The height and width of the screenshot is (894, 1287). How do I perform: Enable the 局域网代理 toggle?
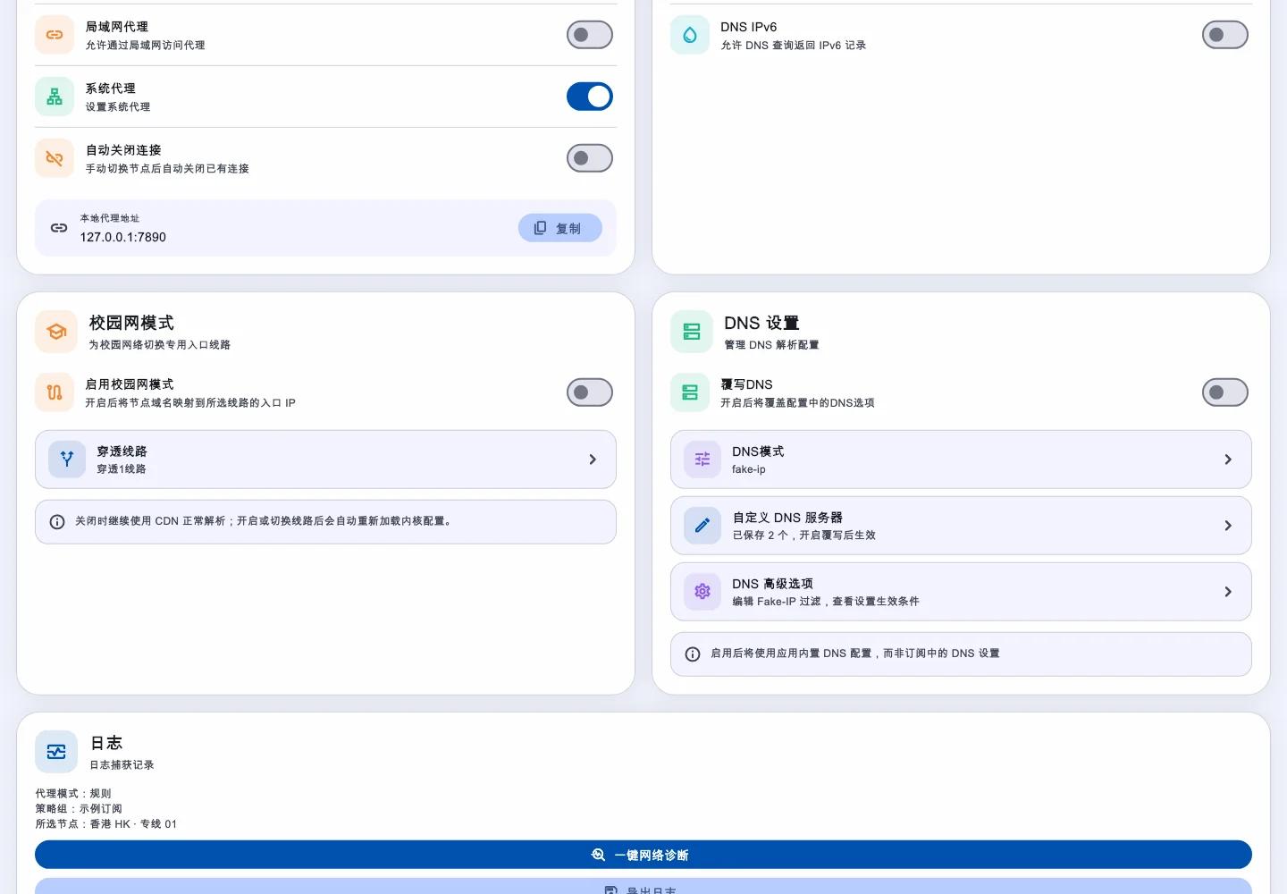click(590, 35)
